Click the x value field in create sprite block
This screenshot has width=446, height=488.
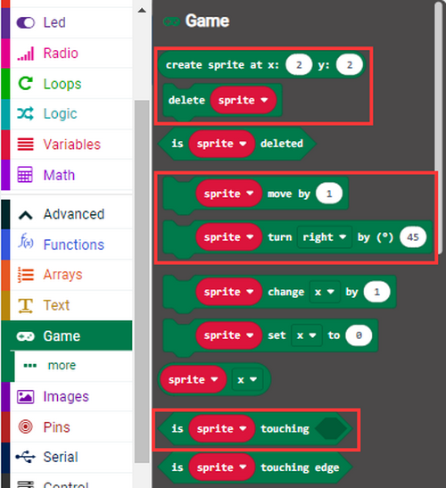coord(299,65)
